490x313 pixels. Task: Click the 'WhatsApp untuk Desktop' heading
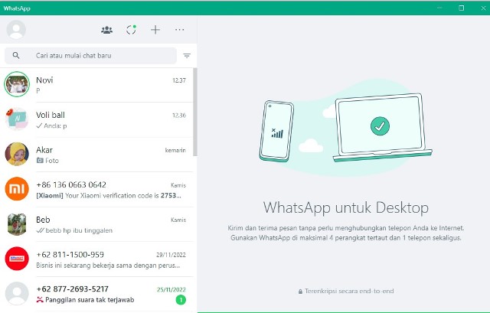345,208
